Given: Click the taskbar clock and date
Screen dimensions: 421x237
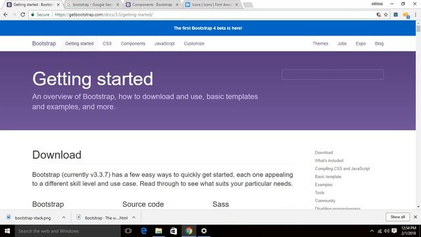Looking at the screenshot, I should pos(409,231).
